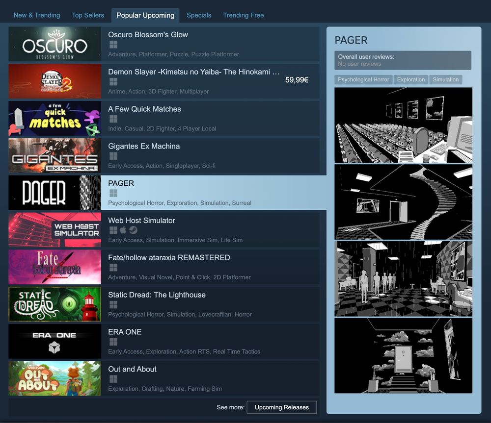Click the Windows icon under Oscuro Blossom's Glow

[113, 45]
